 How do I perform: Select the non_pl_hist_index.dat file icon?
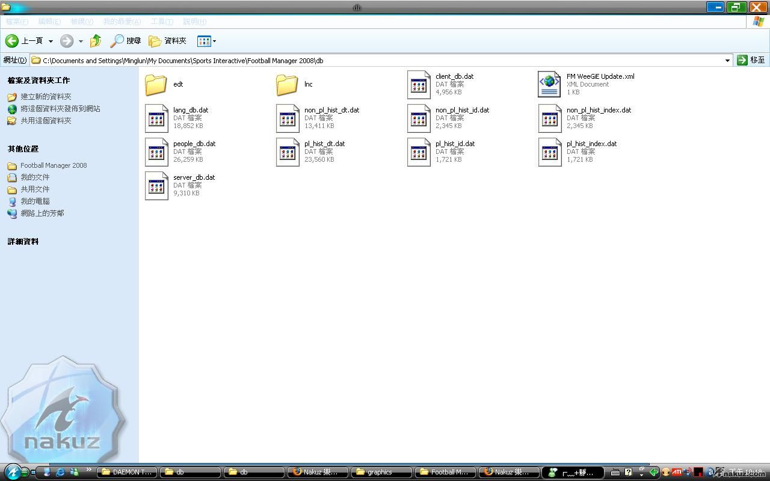(550, 118)
